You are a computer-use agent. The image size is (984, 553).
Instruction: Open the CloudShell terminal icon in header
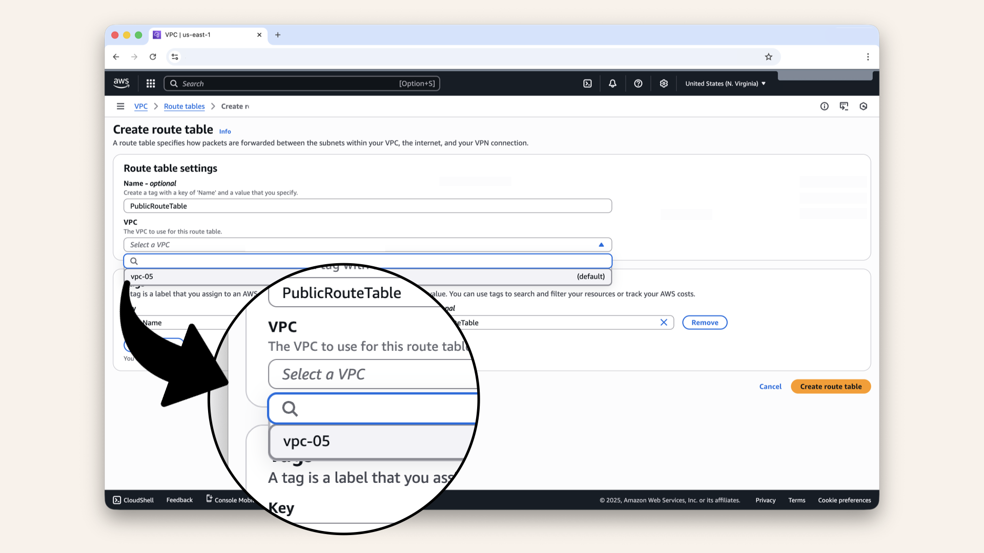tap(587, 83)
